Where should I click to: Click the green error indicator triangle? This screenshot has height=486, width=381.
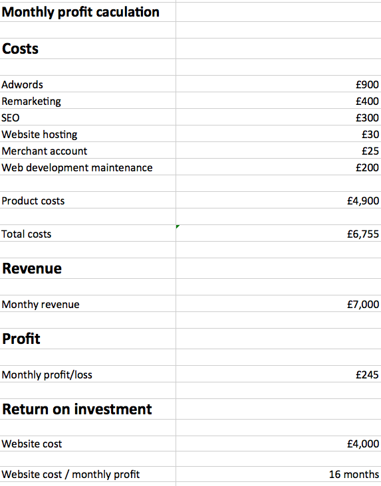coord(178,226)
